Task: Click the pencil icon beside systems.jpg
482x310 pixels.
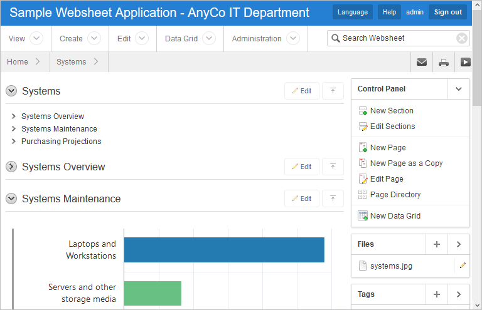Action: [x=463, y=266]
